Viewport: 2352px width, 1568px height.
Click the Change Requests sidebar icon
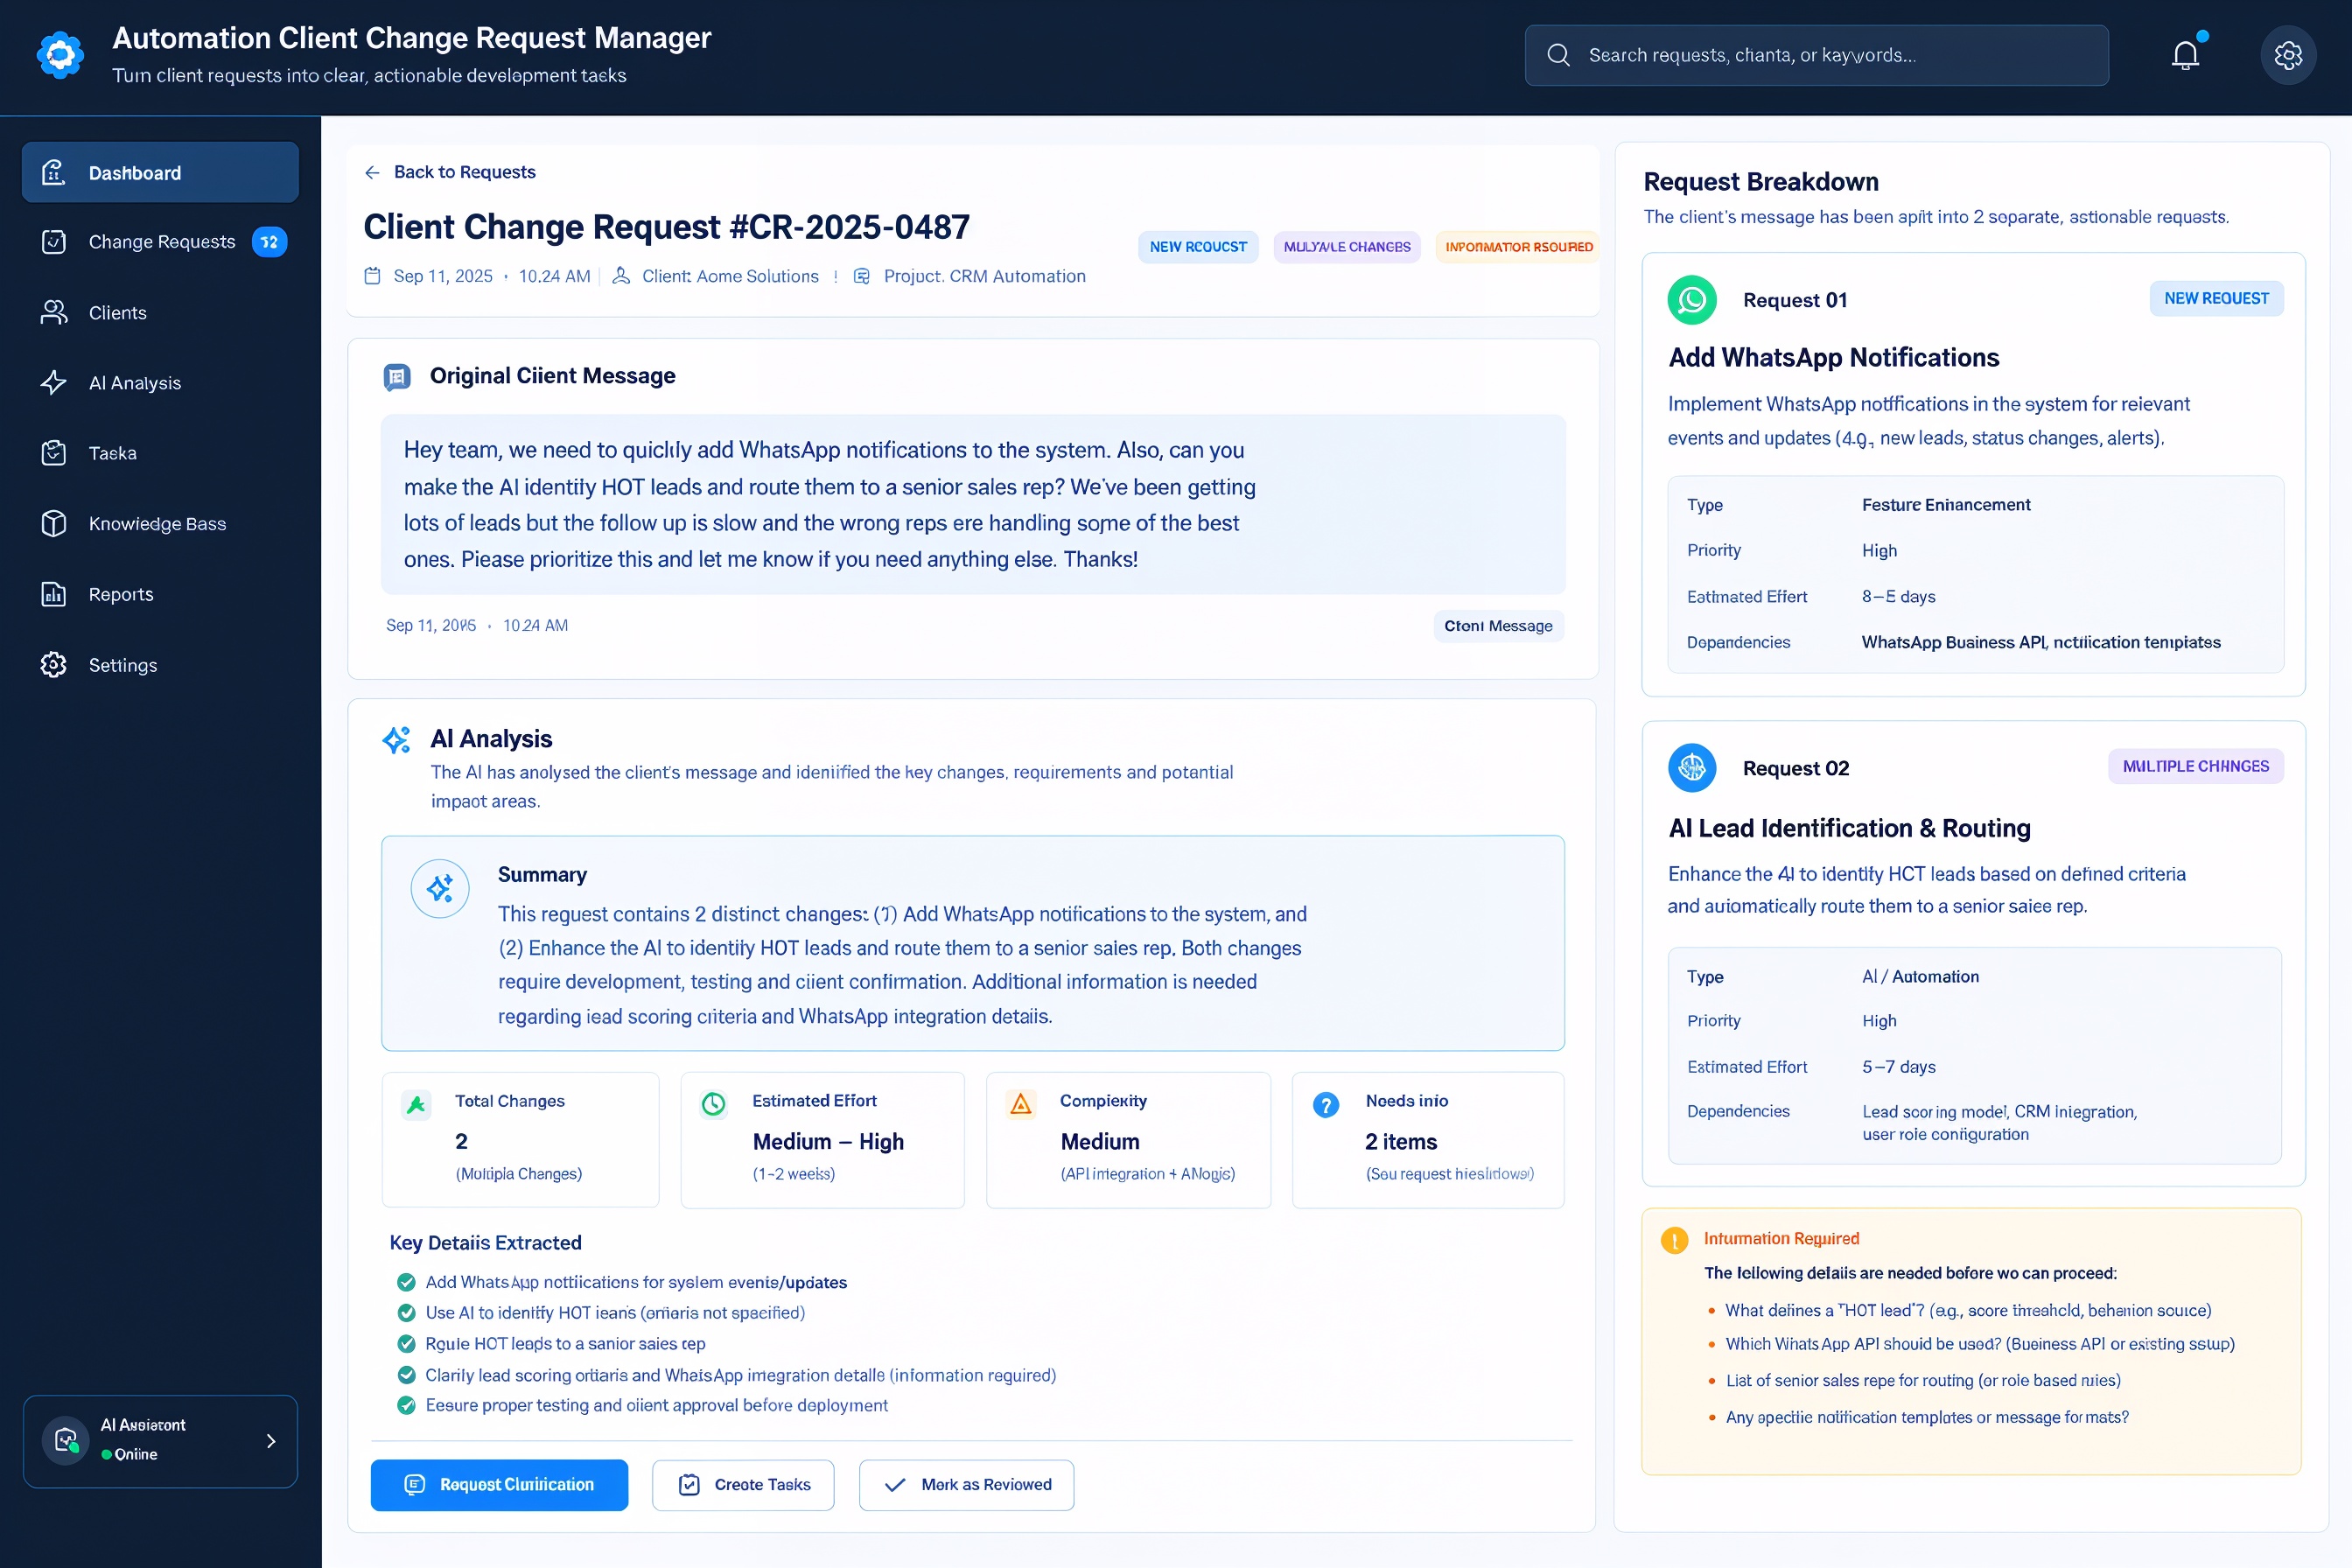point(54,242)
